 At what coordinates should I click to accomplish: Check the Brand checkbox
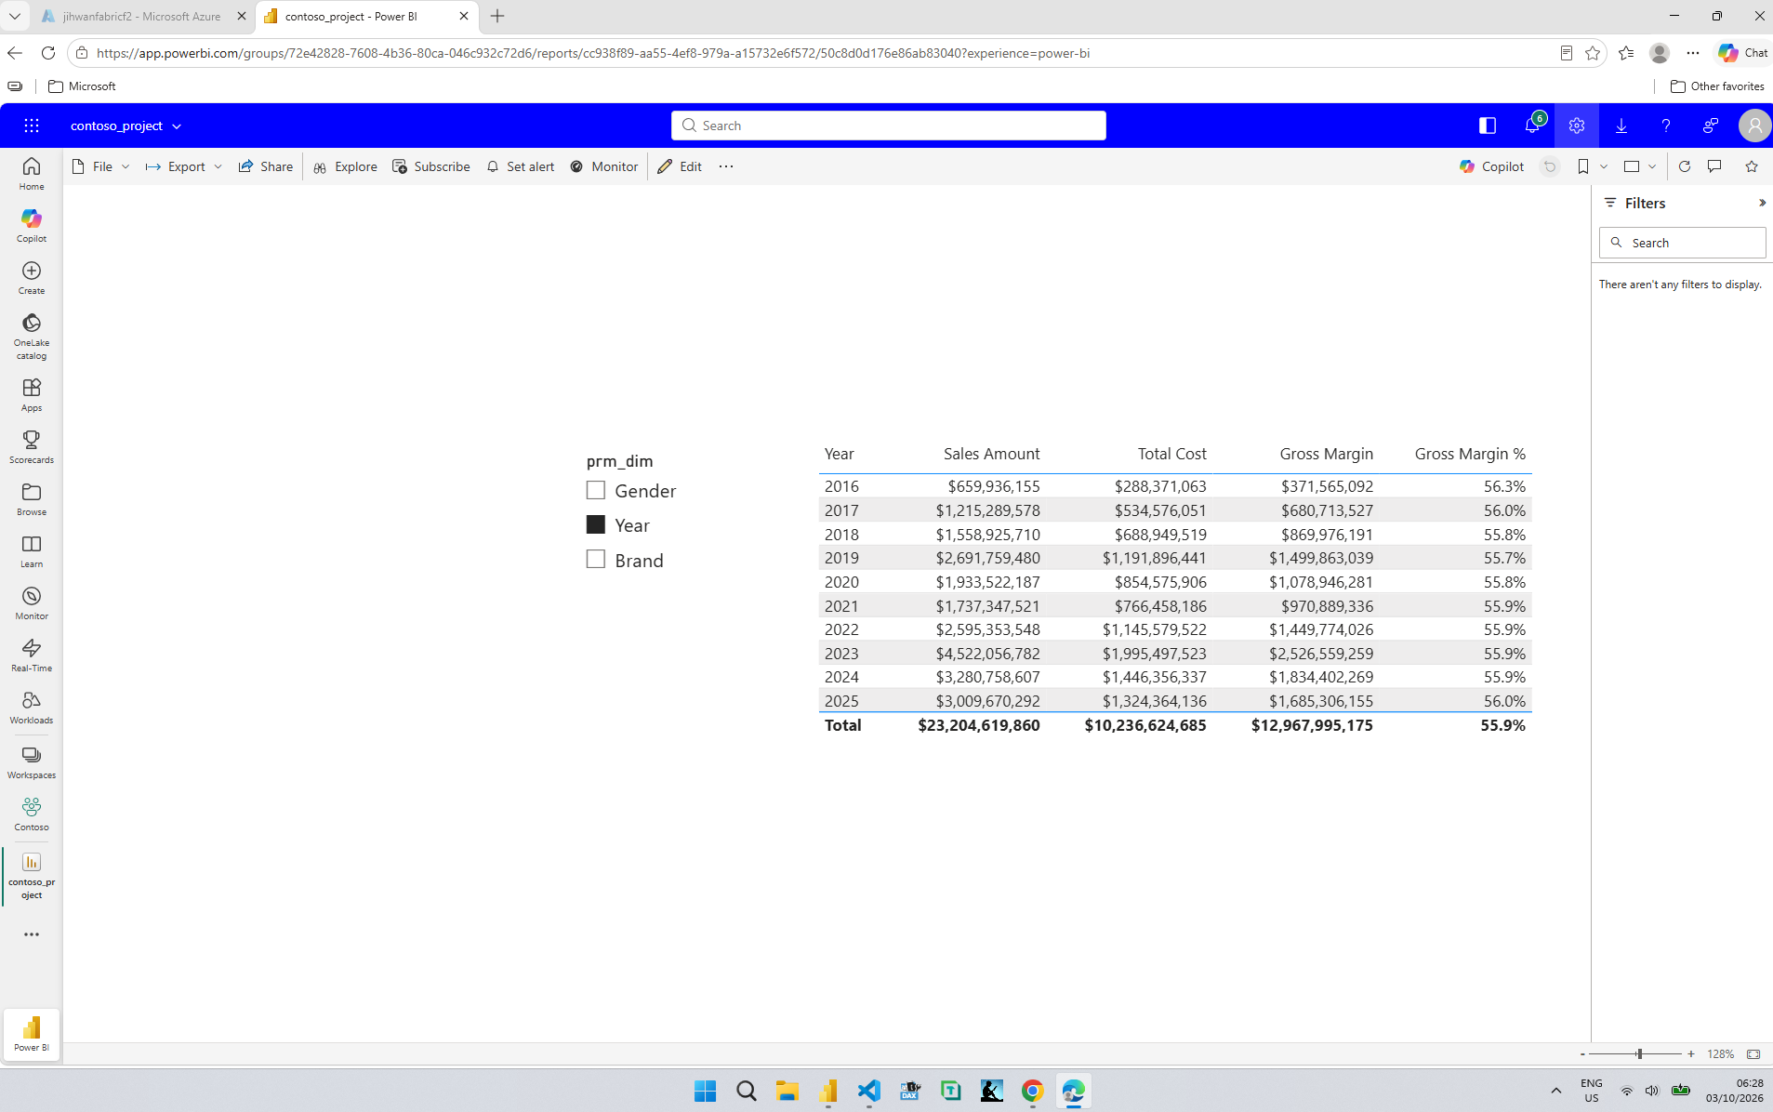point(596,559)
